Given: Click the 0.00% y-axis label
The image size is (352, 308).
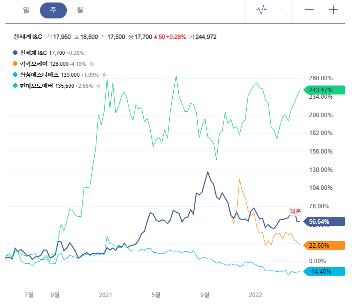Looking at the screenshot, I should tap(317, 261).
